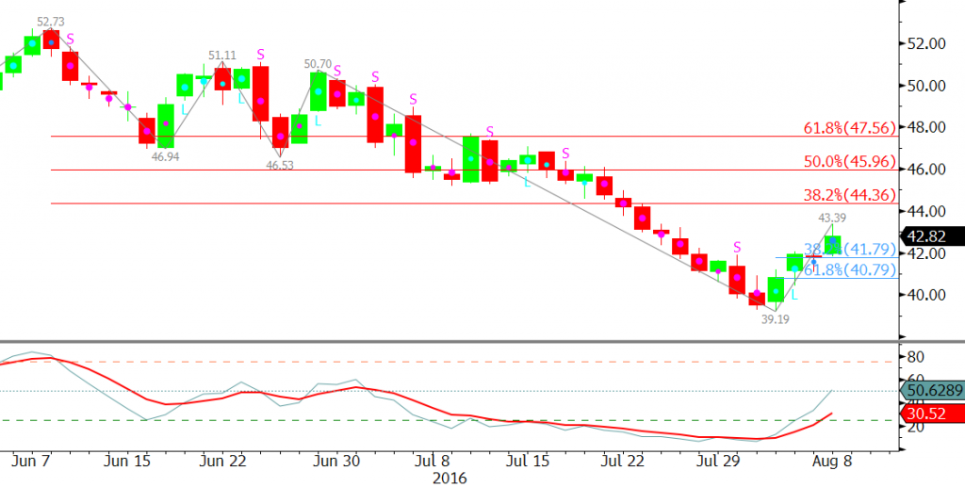965x487 pixels.
Task: Click the 46.00 price axis label
Action: (927, 170)
